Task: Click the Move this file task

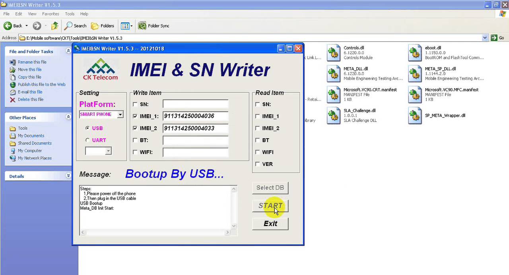Action: (29, 70)
